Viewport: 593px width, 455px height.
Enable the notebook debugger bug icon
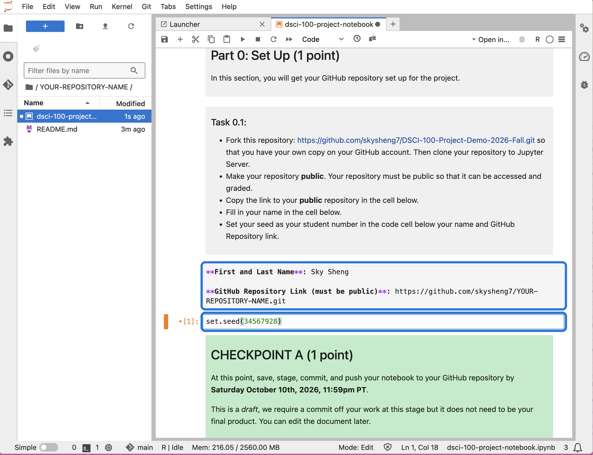(522, 39)
